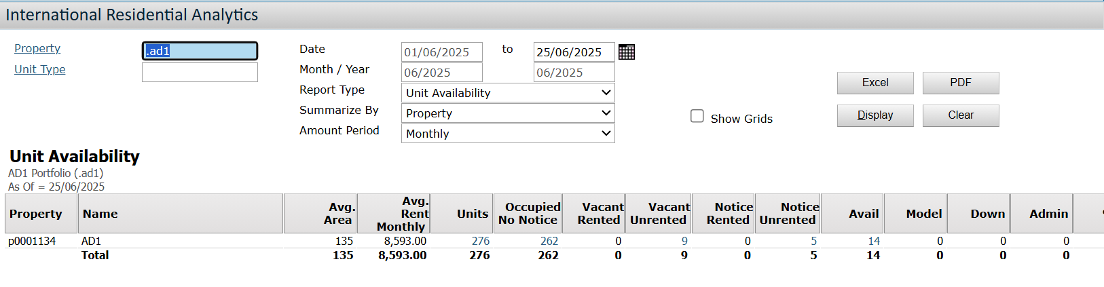Viewport: 1104px width, 287px height.
Task: Click the Avail column header
Action: [852, 214]
